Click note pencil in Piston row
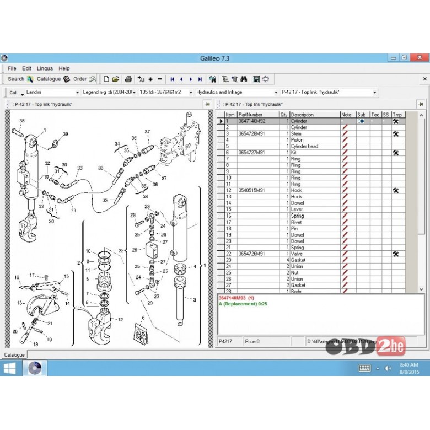The image size is (430, 430). pos(345,140)
